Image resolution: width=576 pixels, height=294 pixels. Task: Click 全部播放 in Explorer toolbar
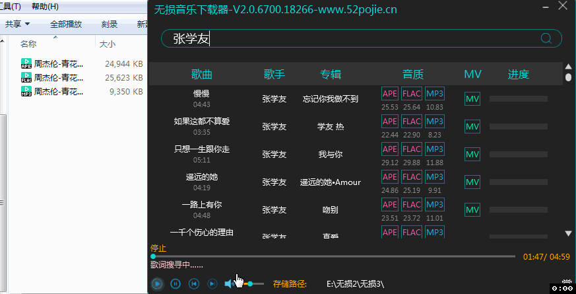click(66, 24)
